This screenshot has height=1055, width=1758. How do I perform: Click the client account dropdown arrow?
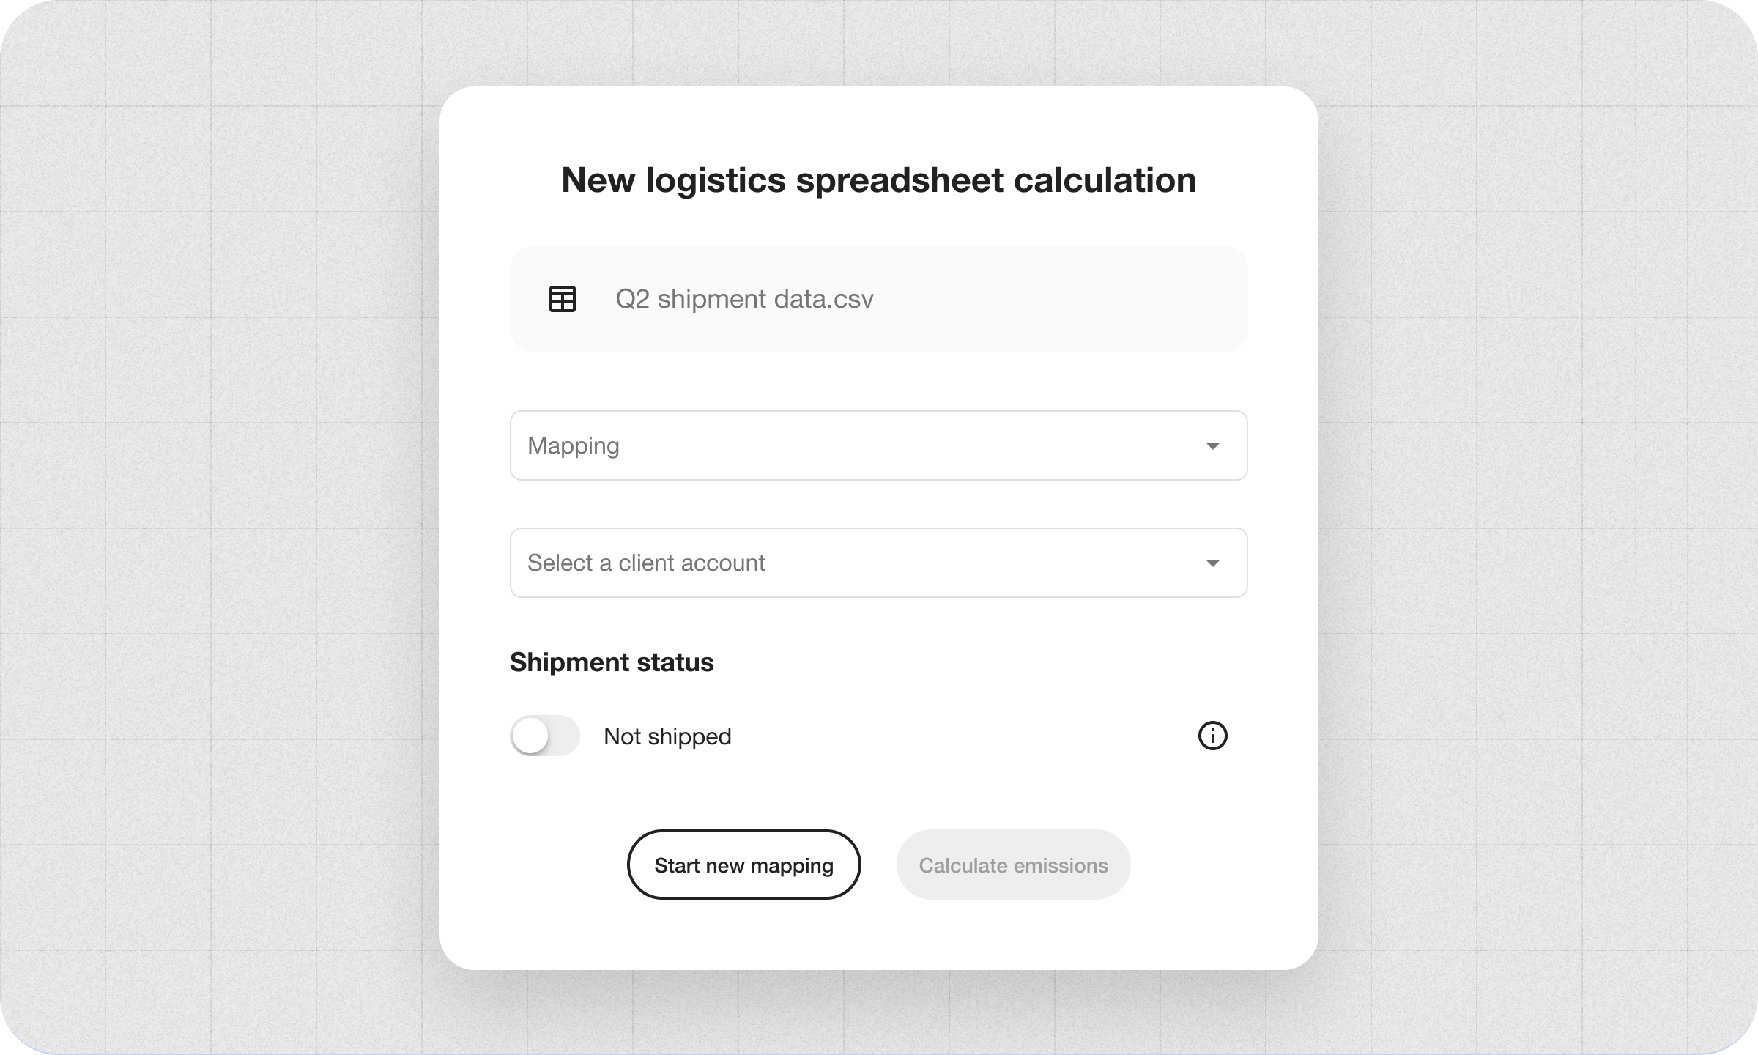tap(1213, 563)
